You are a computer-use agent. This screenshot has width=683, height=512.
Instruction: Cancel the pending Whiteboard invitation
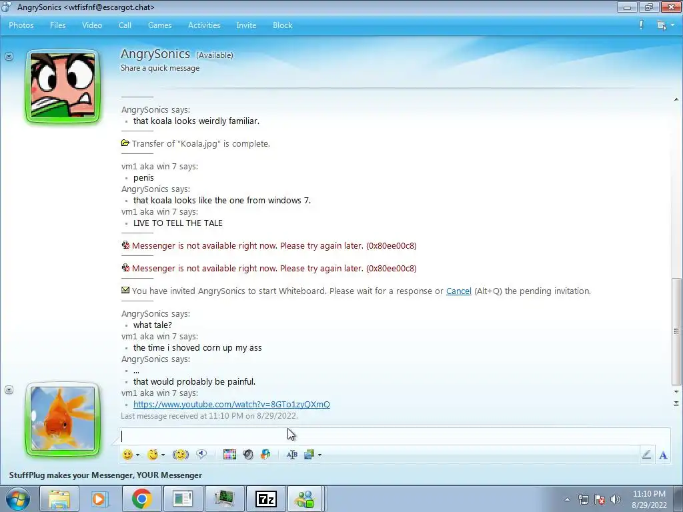(x=459, y=291)
